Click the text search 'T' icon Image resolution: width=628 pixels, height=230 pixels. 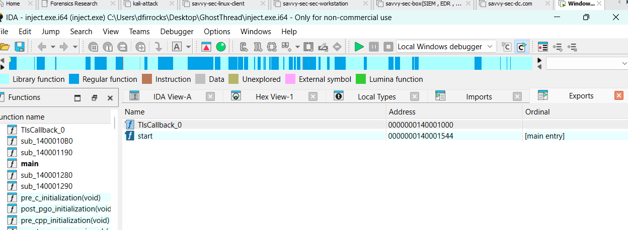(x=108, y=47)
